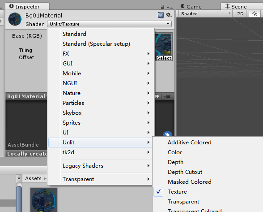The height and width of the screenshot is (212, 263).
Task: Select the Bg01Material asset thumbnail
Action: (44, 200)
